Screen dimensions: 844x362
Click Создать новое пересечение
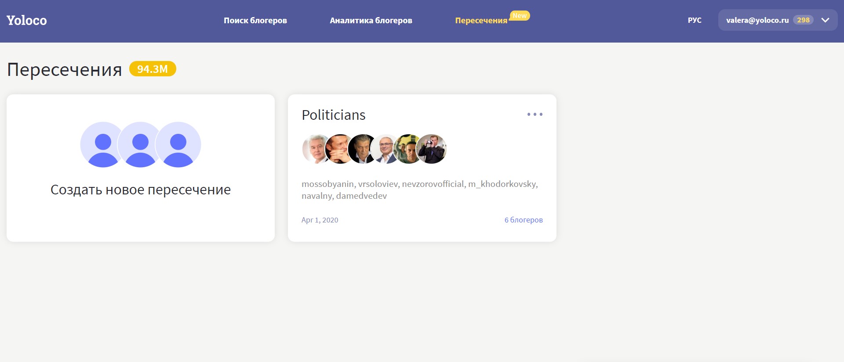[x=141, y=190]
